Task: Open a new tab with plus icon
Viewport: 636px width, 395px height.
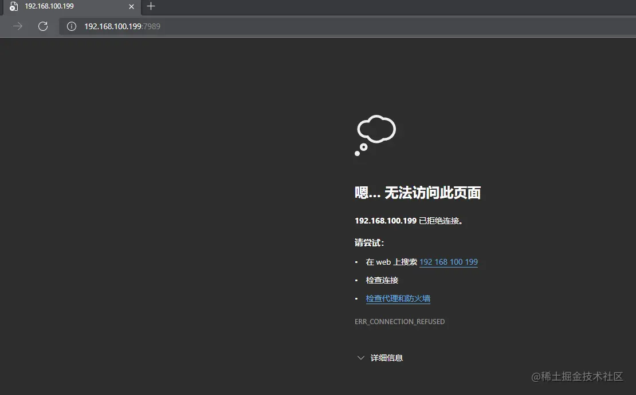Action: pos(151,6)
